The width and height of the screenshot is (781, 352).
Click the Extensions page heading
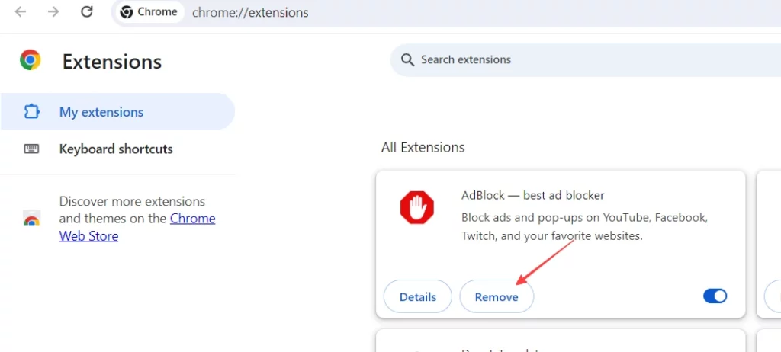(112, 62)
